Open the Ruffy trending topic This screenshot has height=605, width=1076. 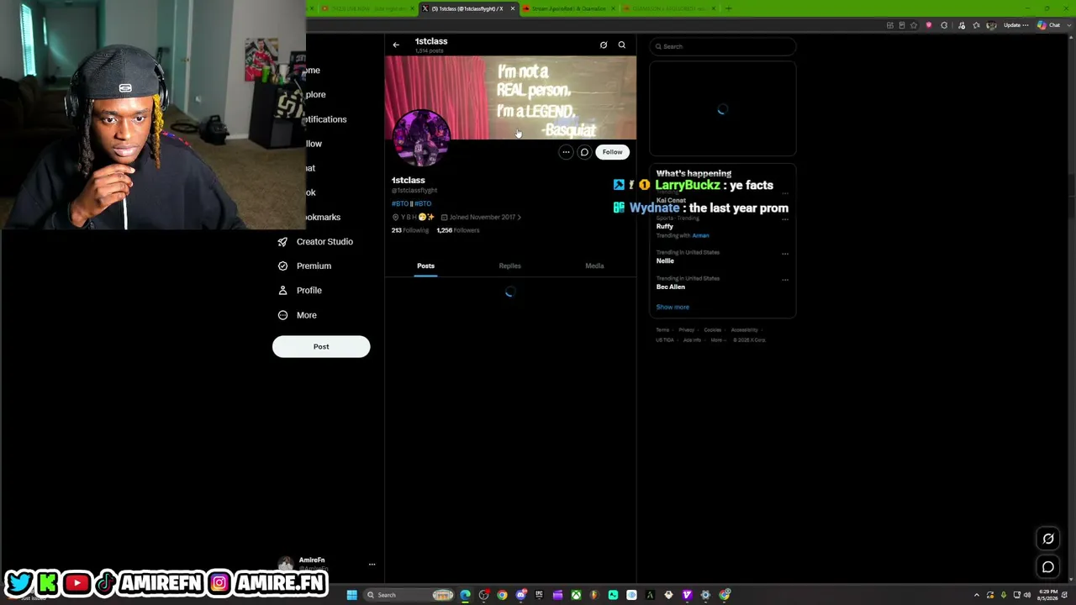pyautogui.click(x=665, y=226)
